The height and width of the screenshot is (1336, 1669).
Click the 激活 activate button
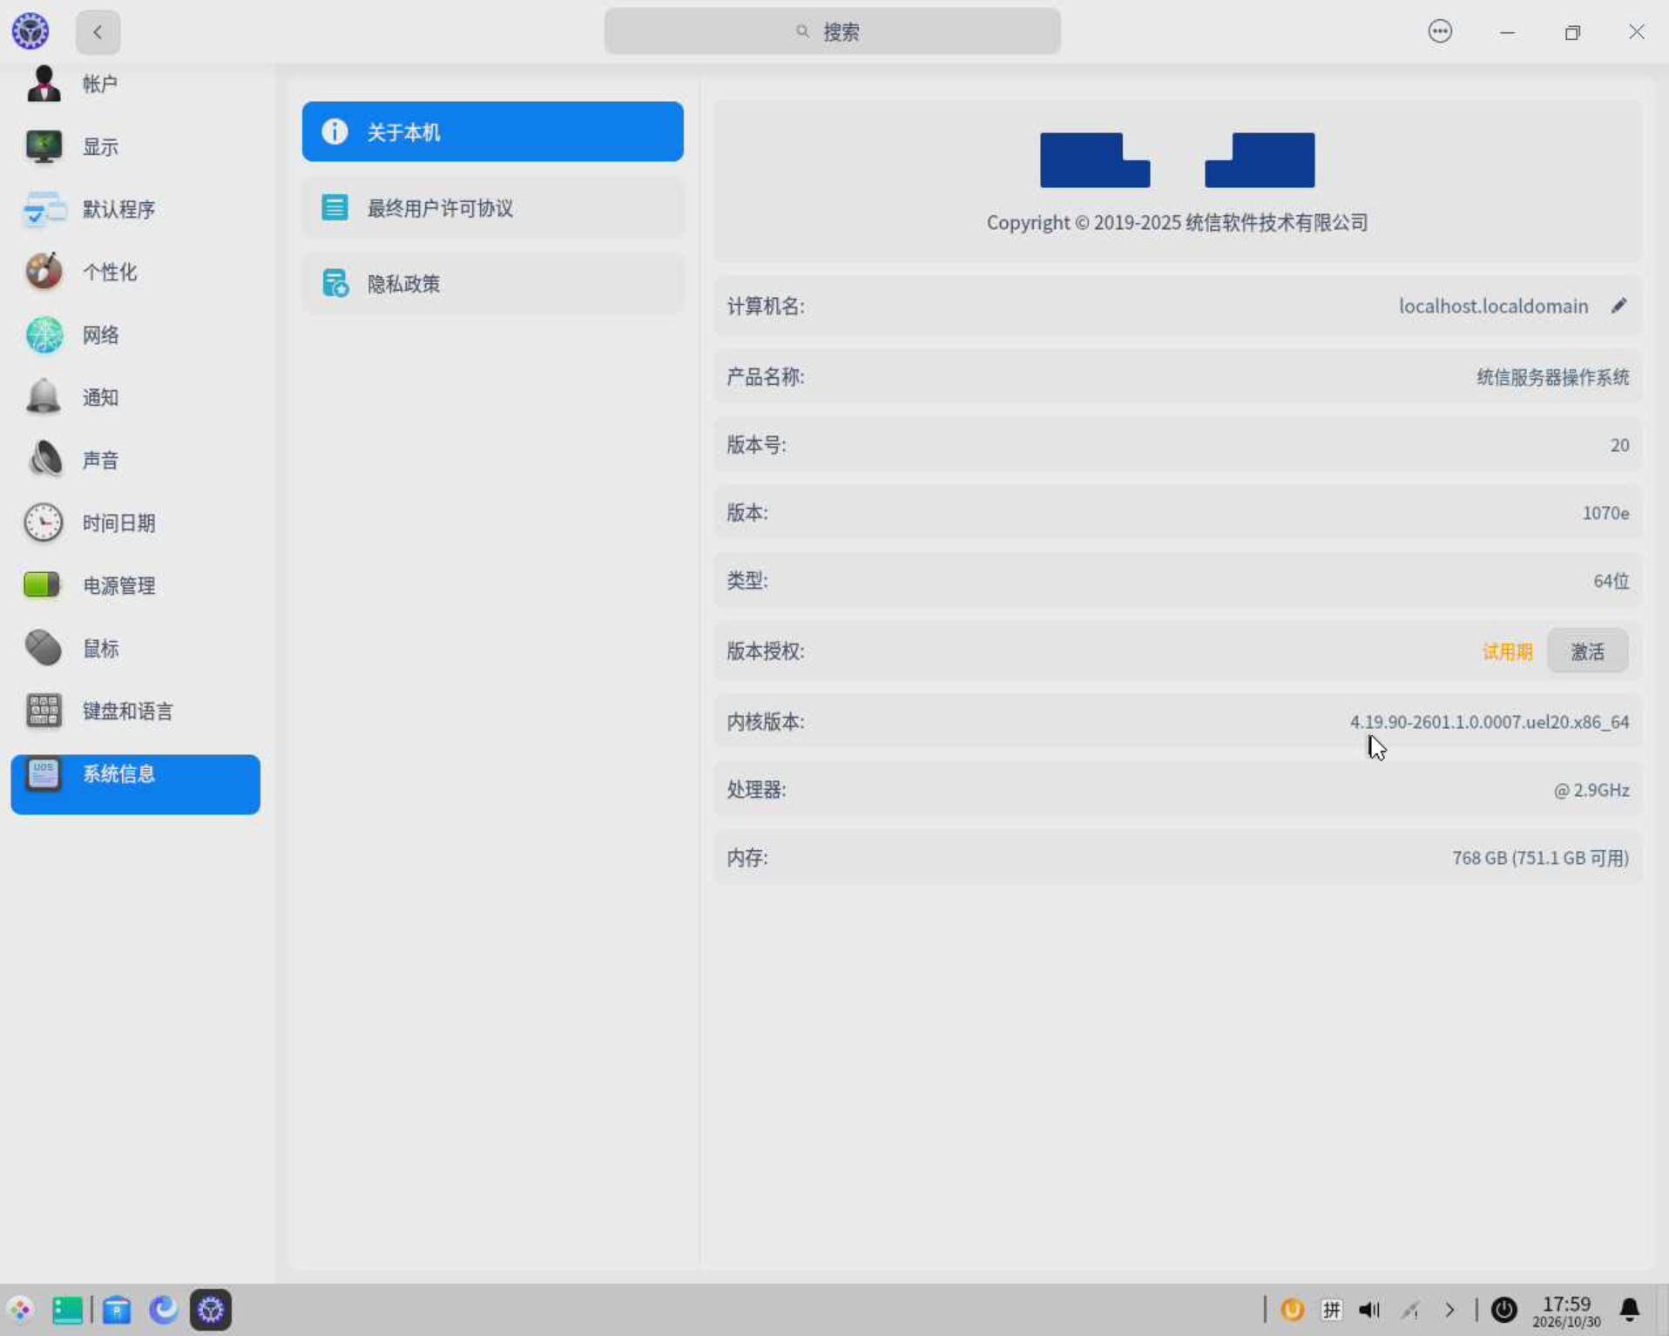pos(1587,651)
